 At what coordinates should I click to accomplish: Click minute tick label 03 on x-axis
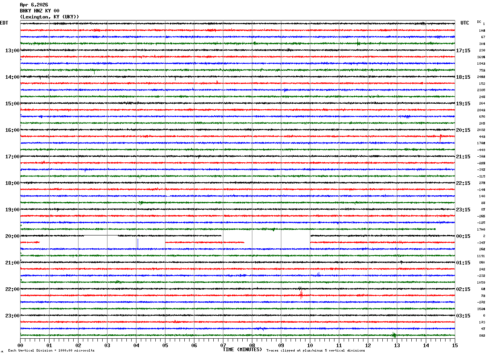[107, 345]
